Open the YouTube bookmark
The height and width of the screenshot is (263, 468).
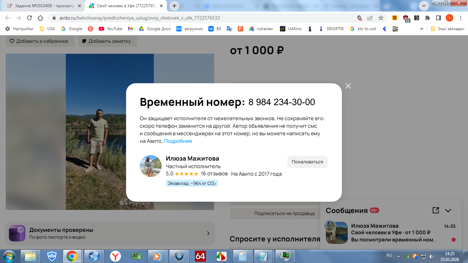[110, 29]
